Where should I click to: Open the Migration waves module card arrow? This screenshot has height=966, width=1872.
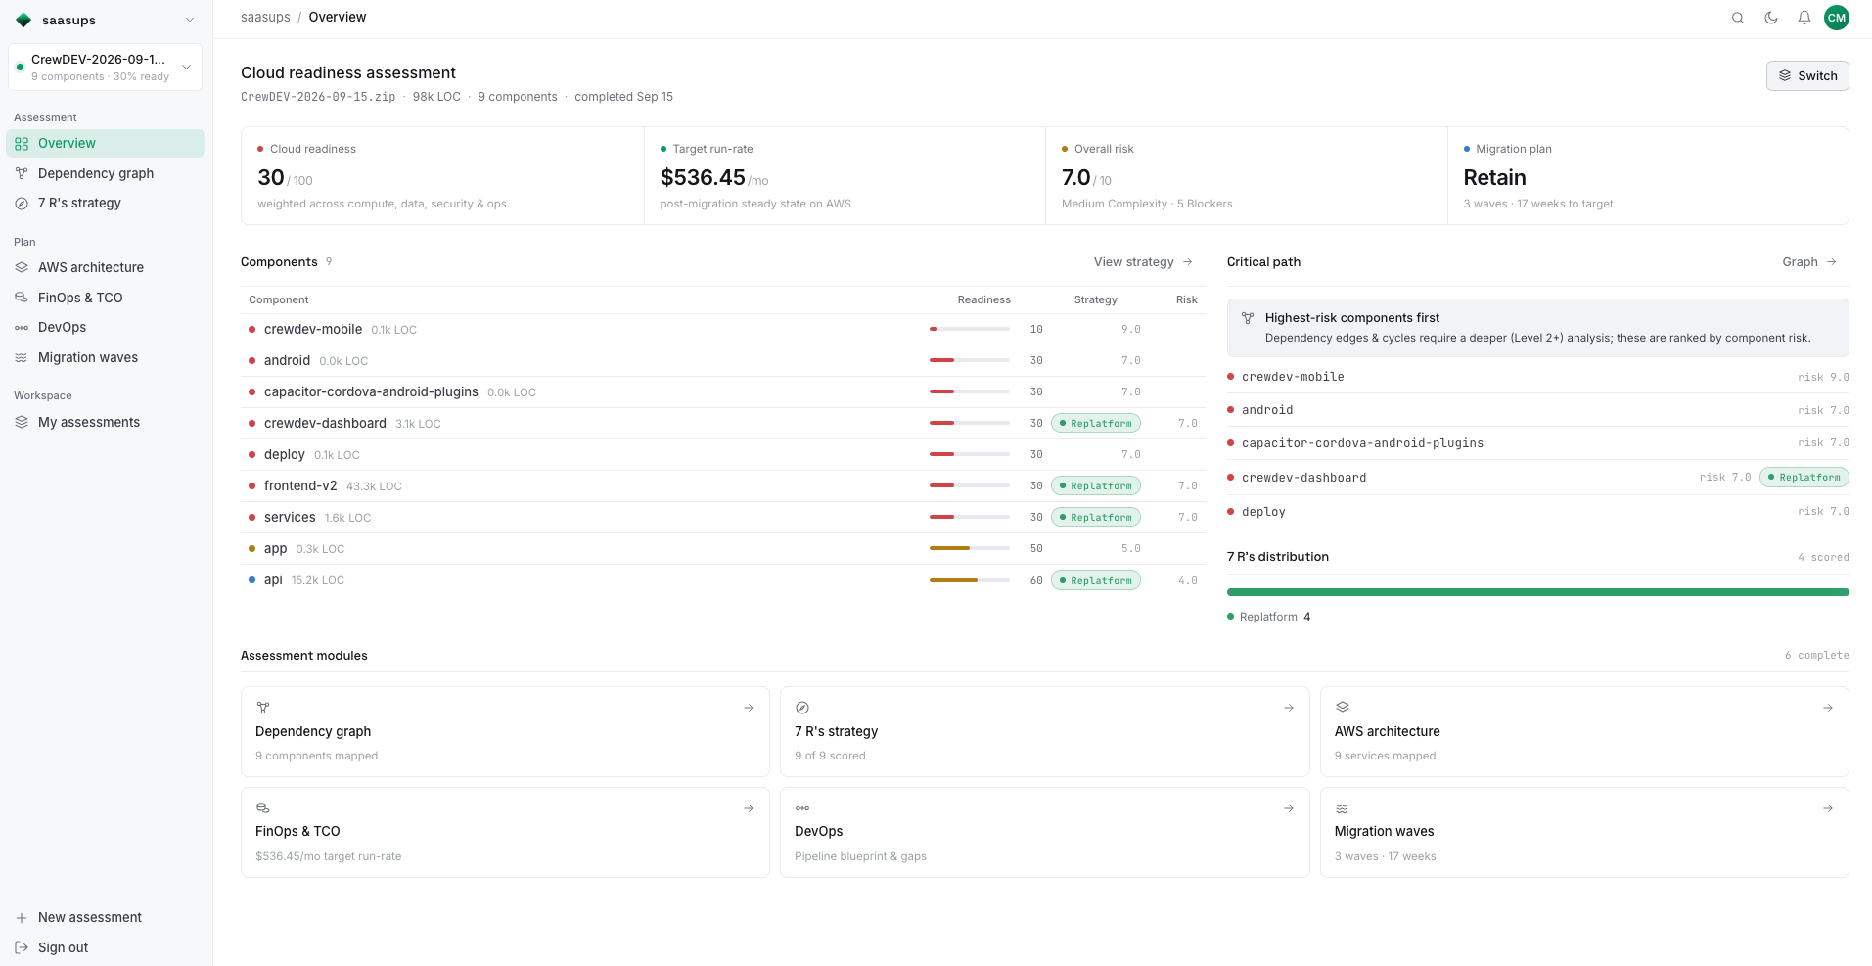(1828, 808)
